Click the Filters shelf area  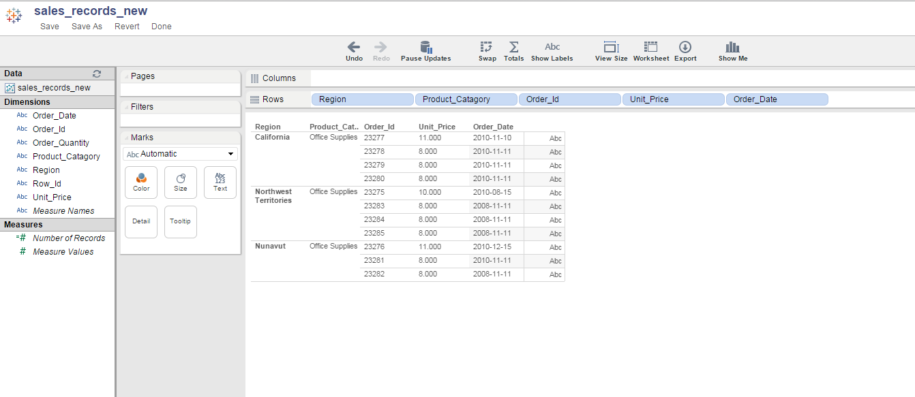tap(181, 120)
